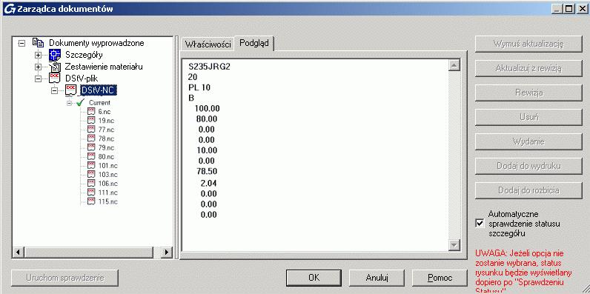Viewport: 590px width, 294px height.
Task: Click the file icon of 111.nc
Action: point(91,192)
